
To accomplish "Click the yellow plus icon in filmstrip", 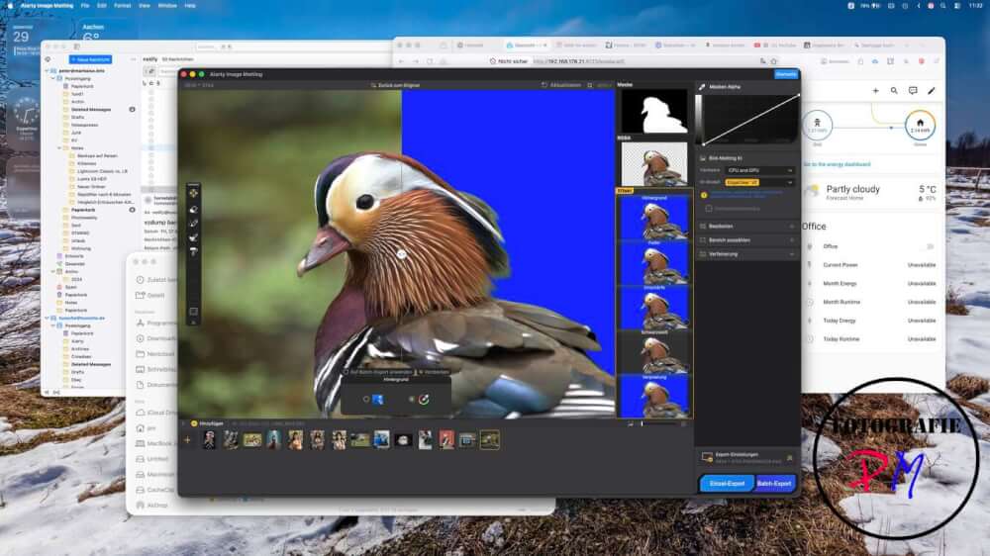I will [x=187, y=440].
